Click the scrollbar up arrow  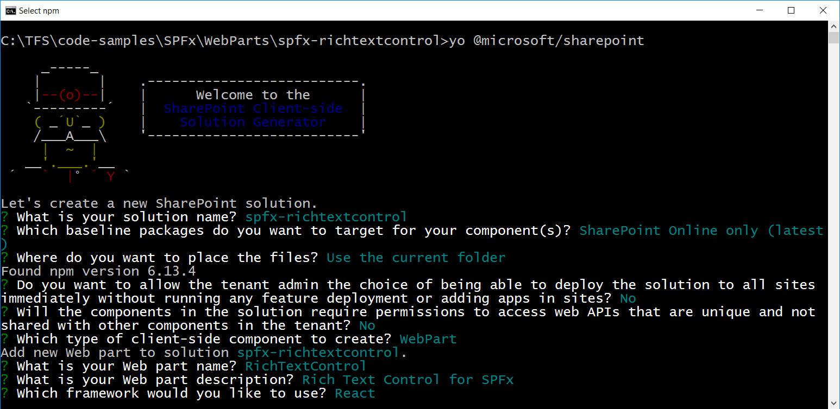[x=834, y=26]
